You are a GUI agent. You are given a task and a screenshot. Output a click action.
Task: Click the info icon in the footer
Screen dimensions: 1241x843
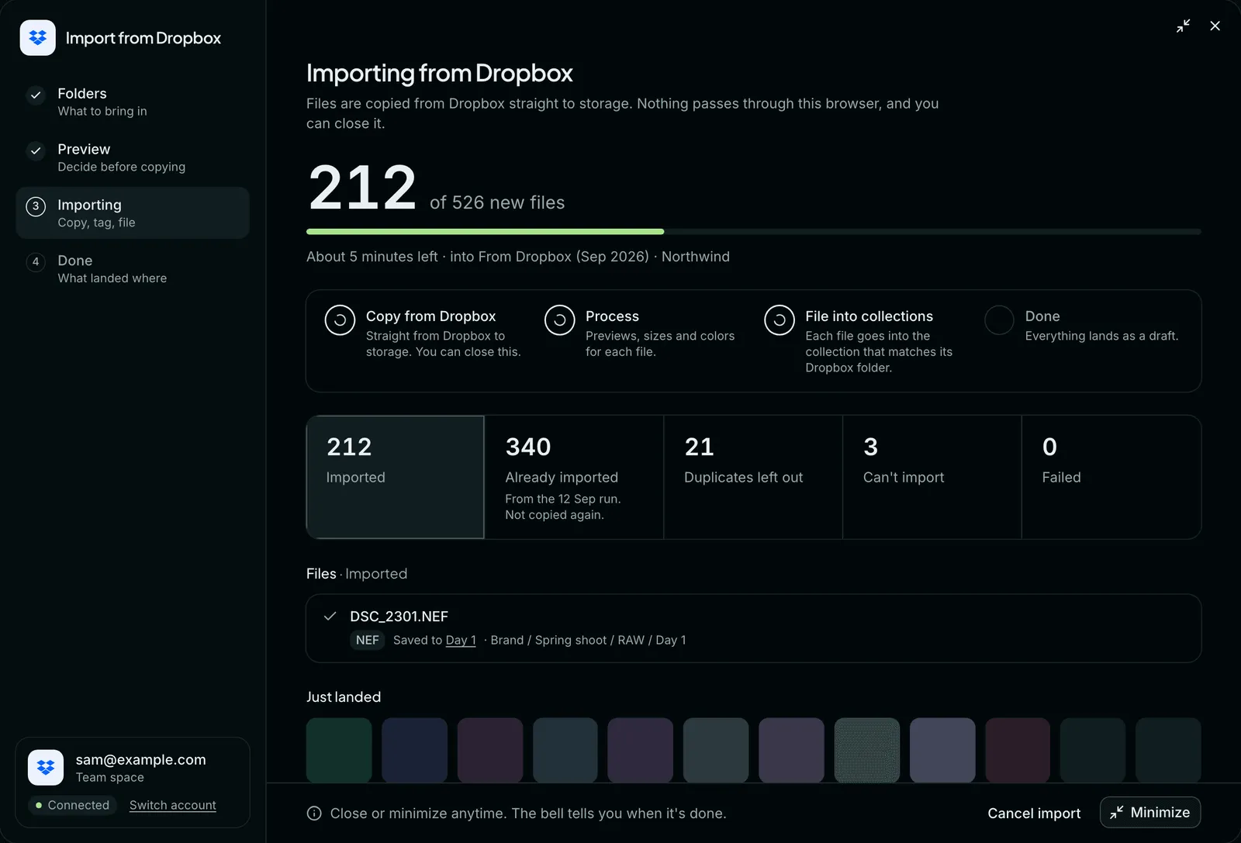(314, 813)
